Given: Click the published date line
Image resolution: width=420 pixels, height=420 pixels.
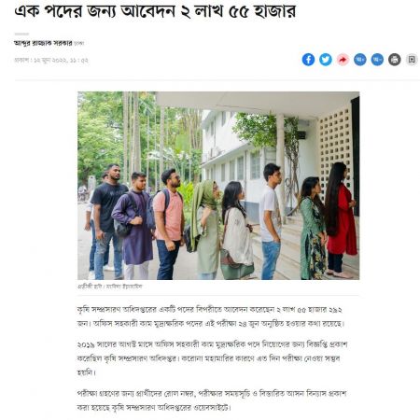Looking at the screenshot, I should [51, 60].
